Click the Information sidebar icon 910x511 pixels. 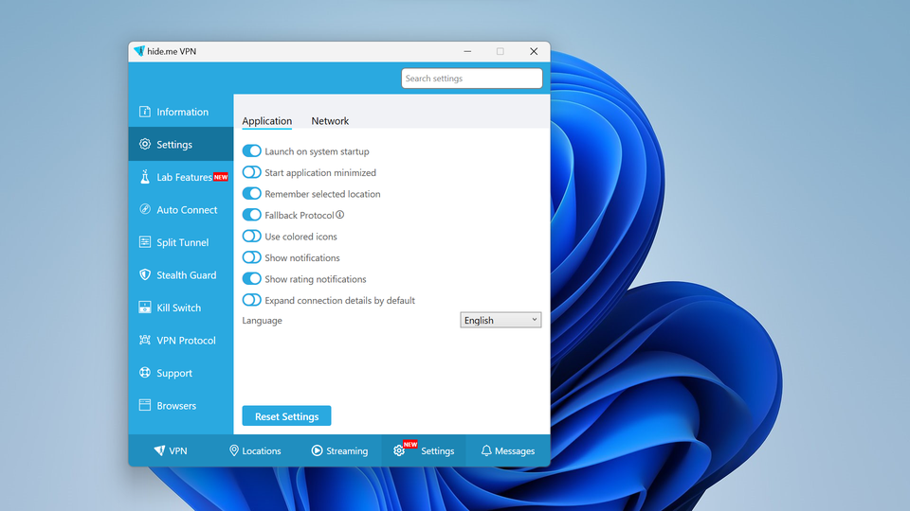[x=144, y=112]
